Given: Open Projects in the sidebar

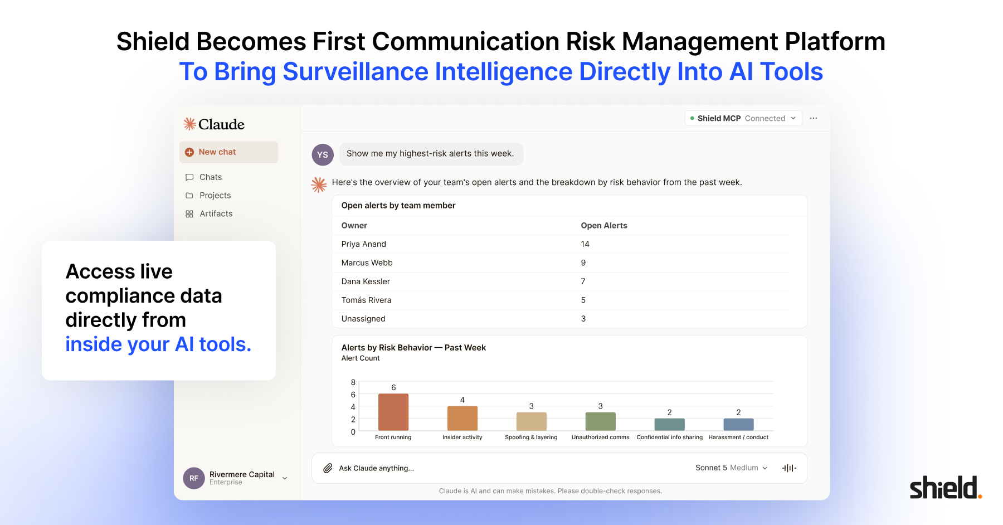Looking at the screenshot, I should coord(215,196).
